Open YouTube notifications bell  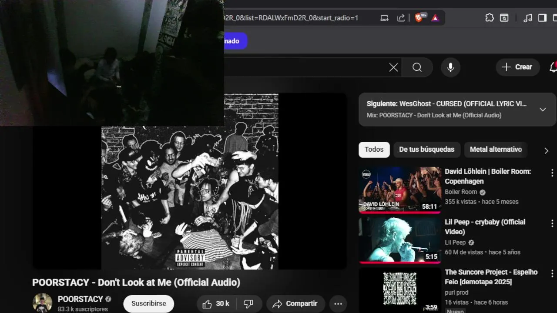pyautogui.click(x=553, y=67)
